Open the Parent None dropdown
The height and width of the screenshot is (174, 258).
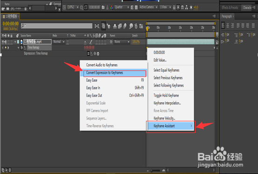point(122,42)
